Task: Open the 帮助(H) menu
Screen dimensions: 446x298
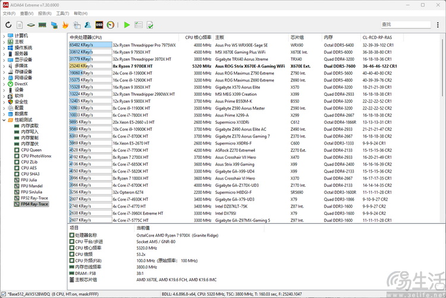Action: click(x=80, y=13)
